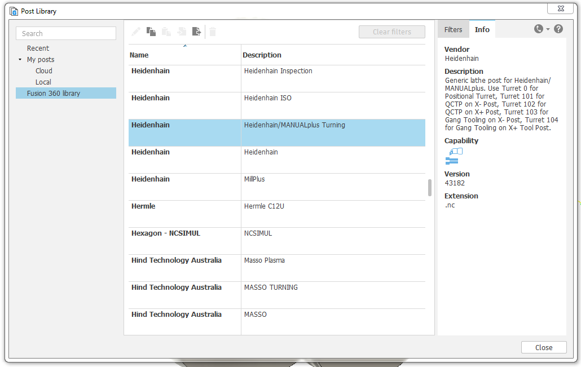The width and height of the screenshot is (581, 367).
Task: Collapse the My posts tree node
Action: point(20,59)
